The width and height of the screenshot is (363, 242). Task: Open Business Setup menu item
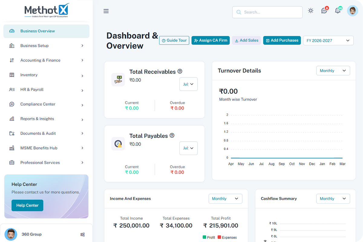point(46,46)
